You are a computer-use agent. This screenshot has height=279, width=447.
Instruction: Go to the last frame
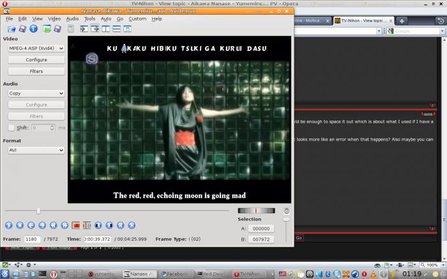pyautogui.click(x=132, y=225)
